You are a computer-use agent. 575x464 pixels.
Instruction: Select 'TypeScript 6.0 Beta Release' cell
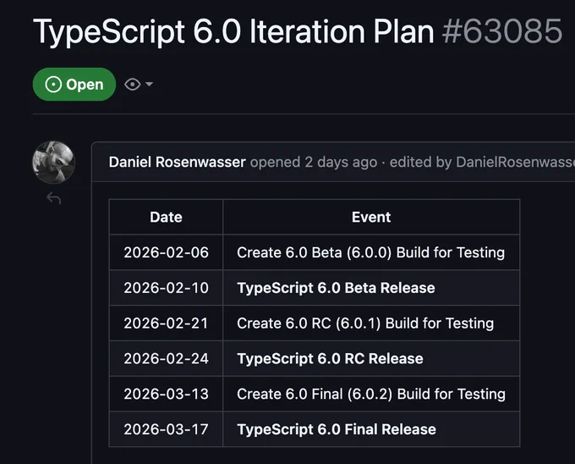[x=371, y=287]
